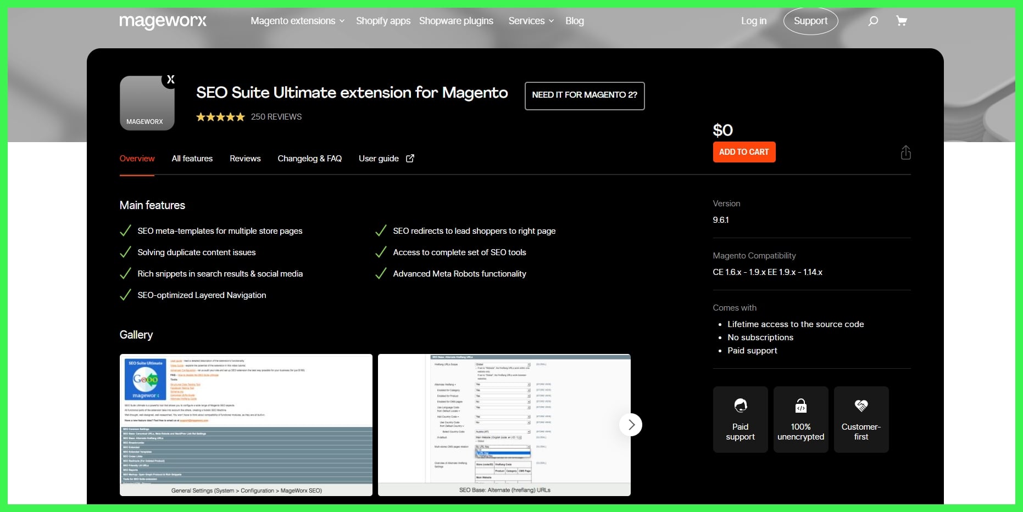Click the 100% unencrypted badge

click(x=800, y=419)
